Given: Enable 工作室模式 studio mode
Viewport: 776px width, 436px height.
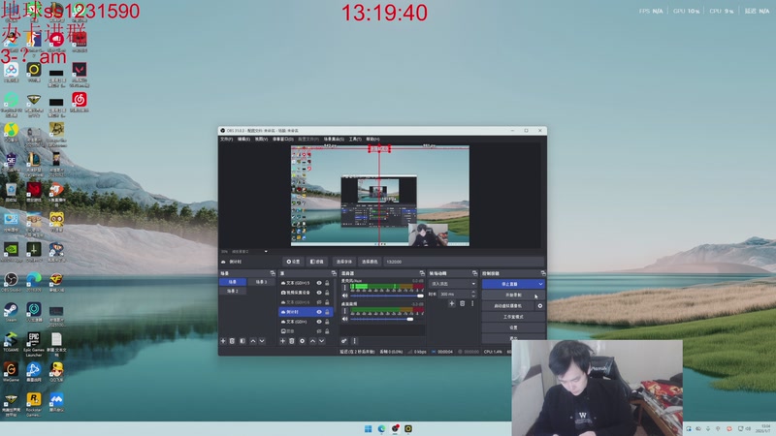Looking at the screenshot, I should (513, 317).
